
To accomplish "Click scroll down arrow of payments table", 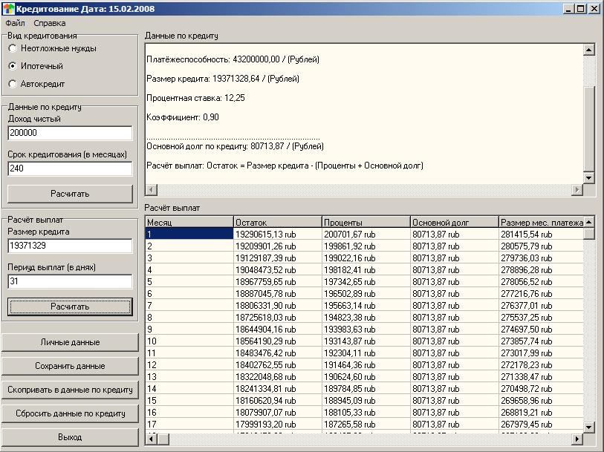I will (x=589, y=428).
